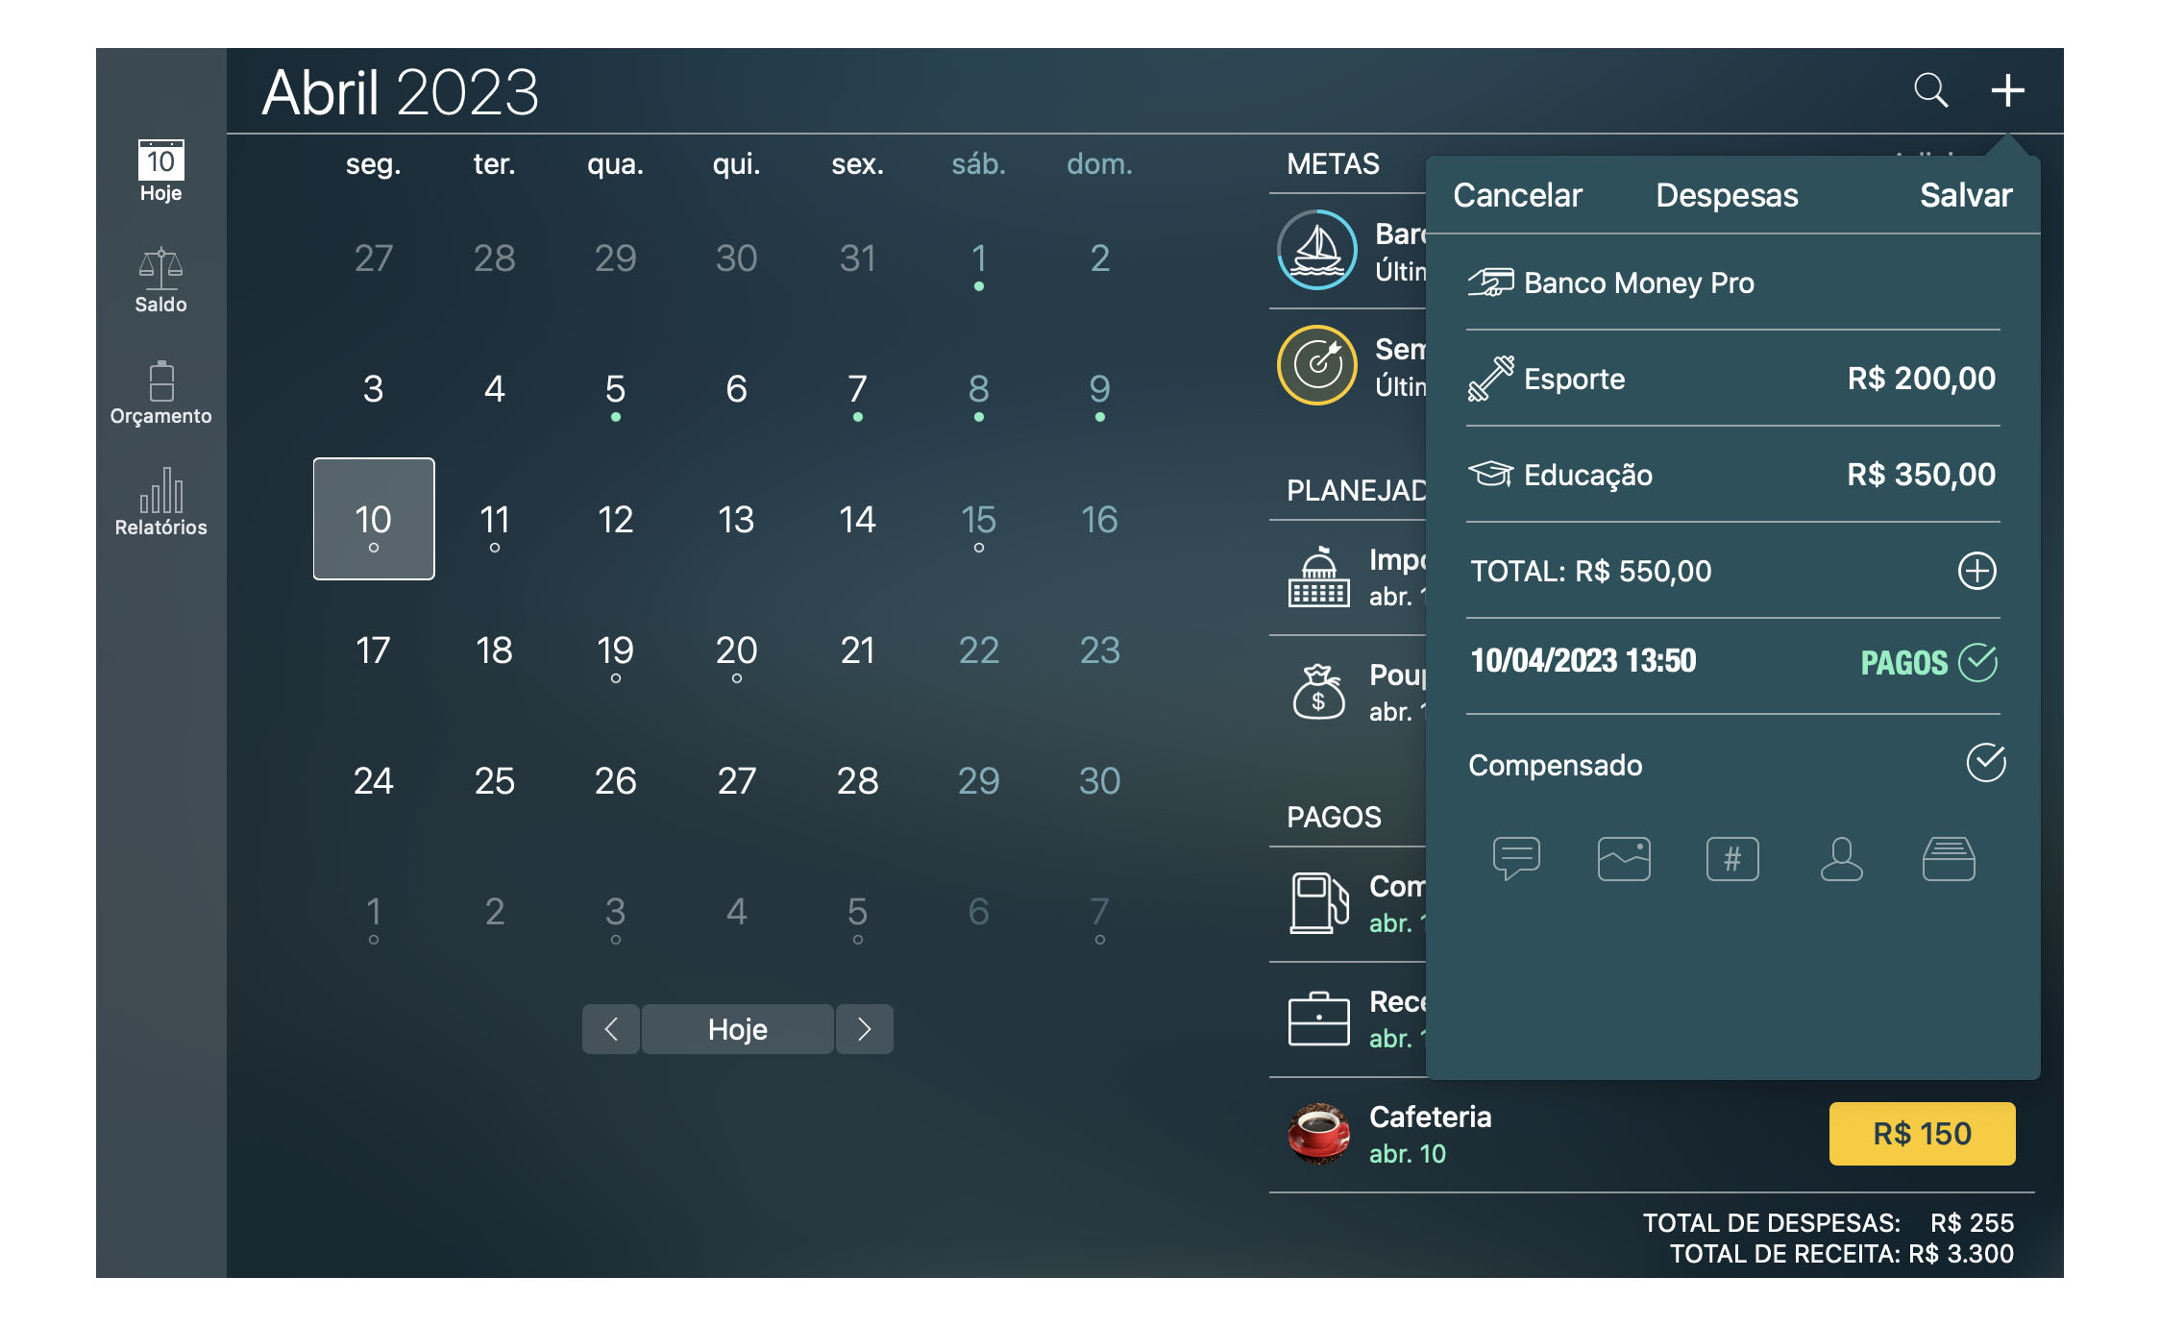Screen dimensions: 2160x1326
Task: Edit the Educação amount R$ 350,00
Action: point(1921,475)
